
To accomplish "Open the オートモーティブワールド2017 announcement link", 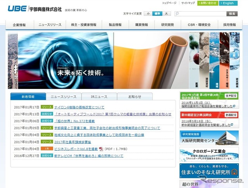I will [x=113, y=114].
